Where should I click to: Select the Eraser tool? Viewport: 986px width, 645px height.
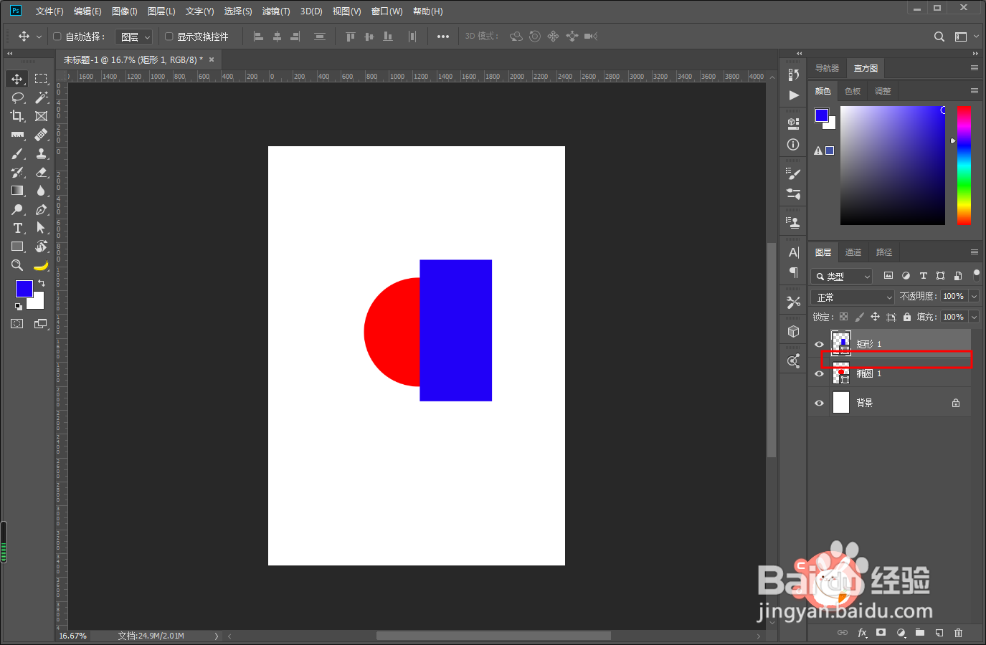coord(41,172)
